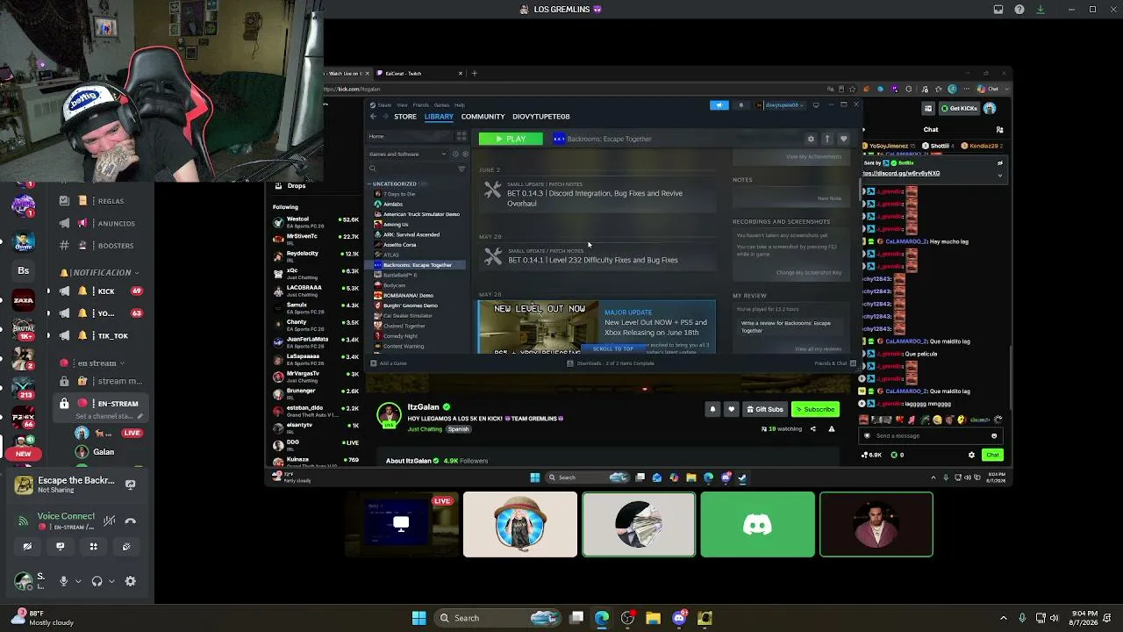Viewport: 1123px width, 632px height.
Task: Click Get KICKs button
Action: coord(958,109)
